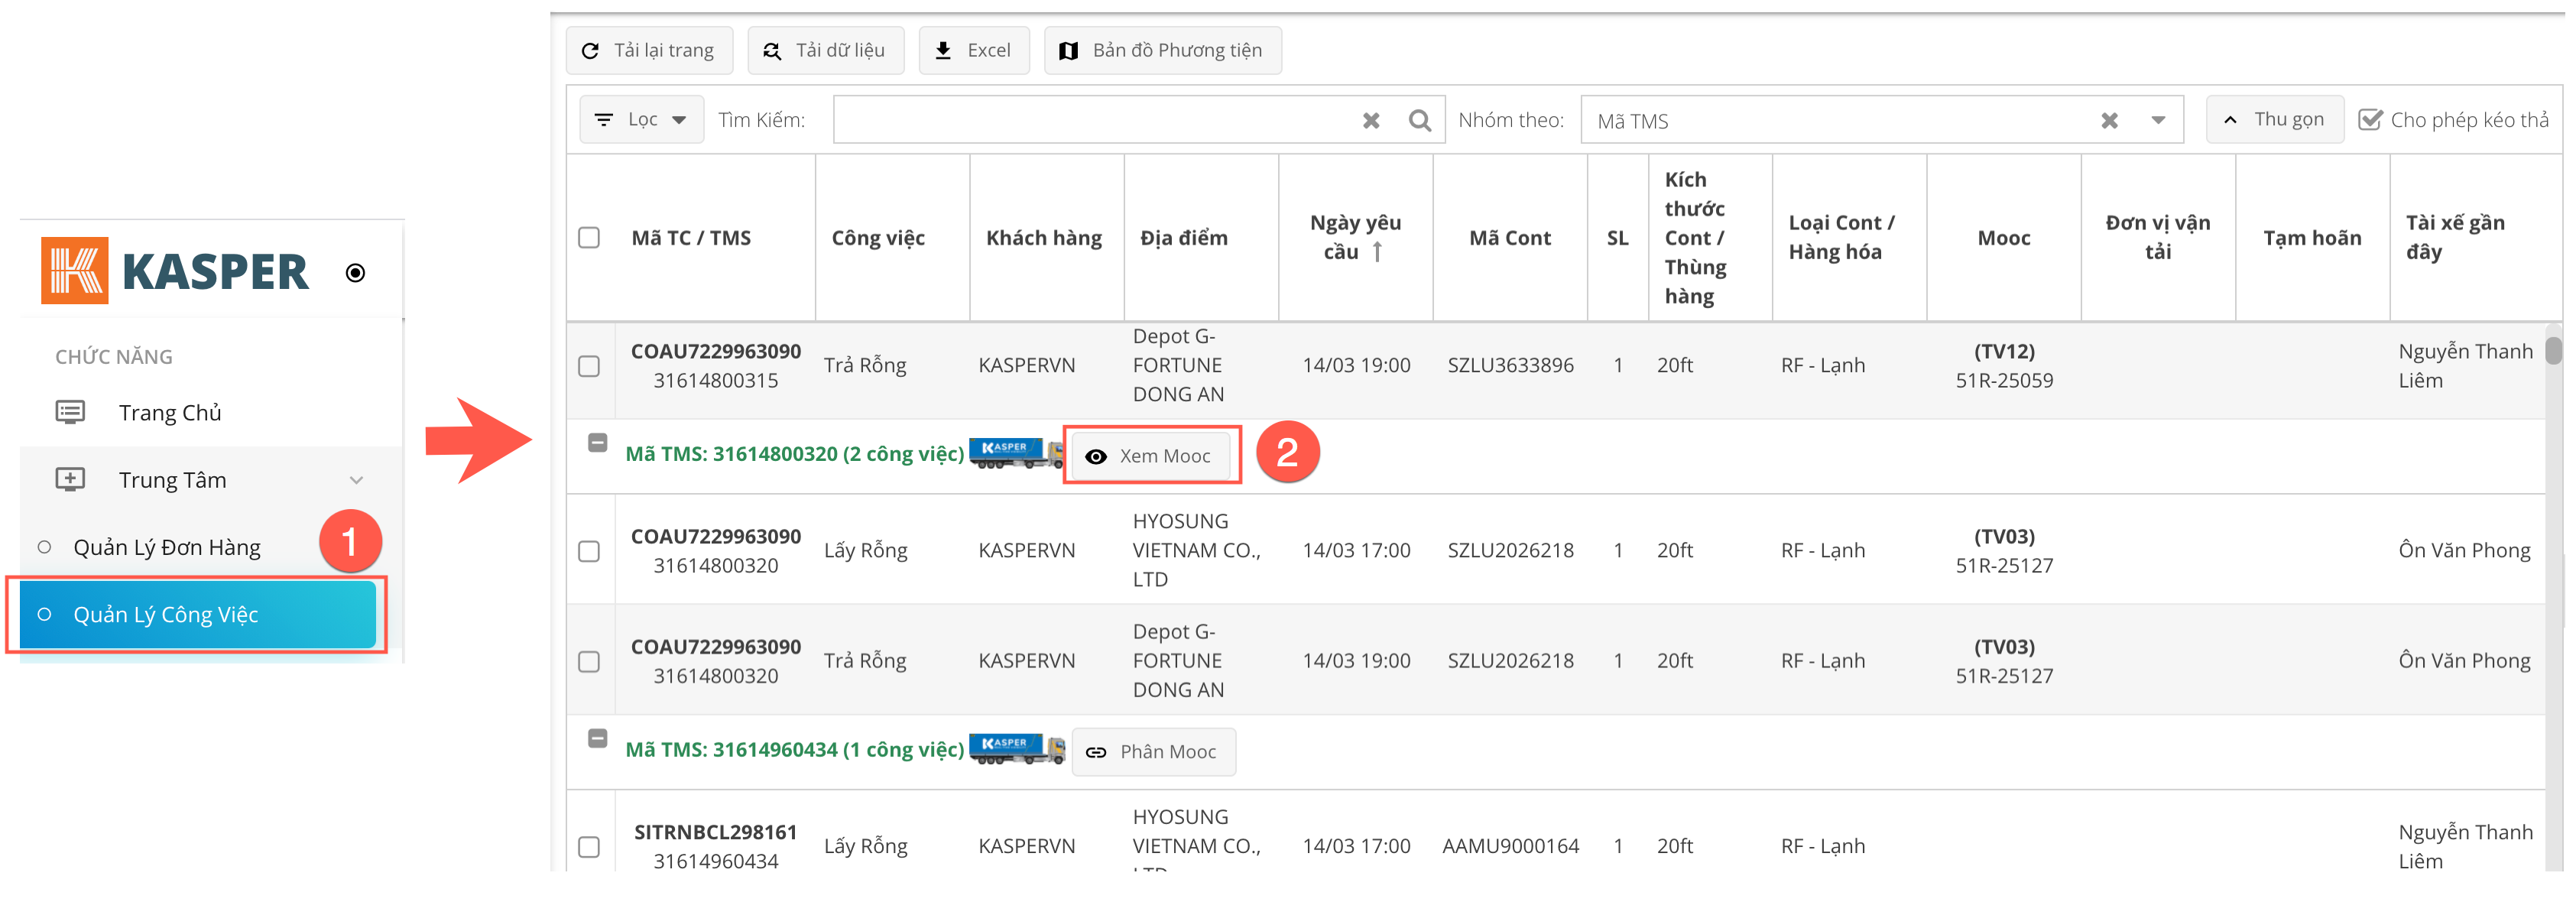
Task: Sort by Ngày yêu cầu arrow
Action: 1377,252
